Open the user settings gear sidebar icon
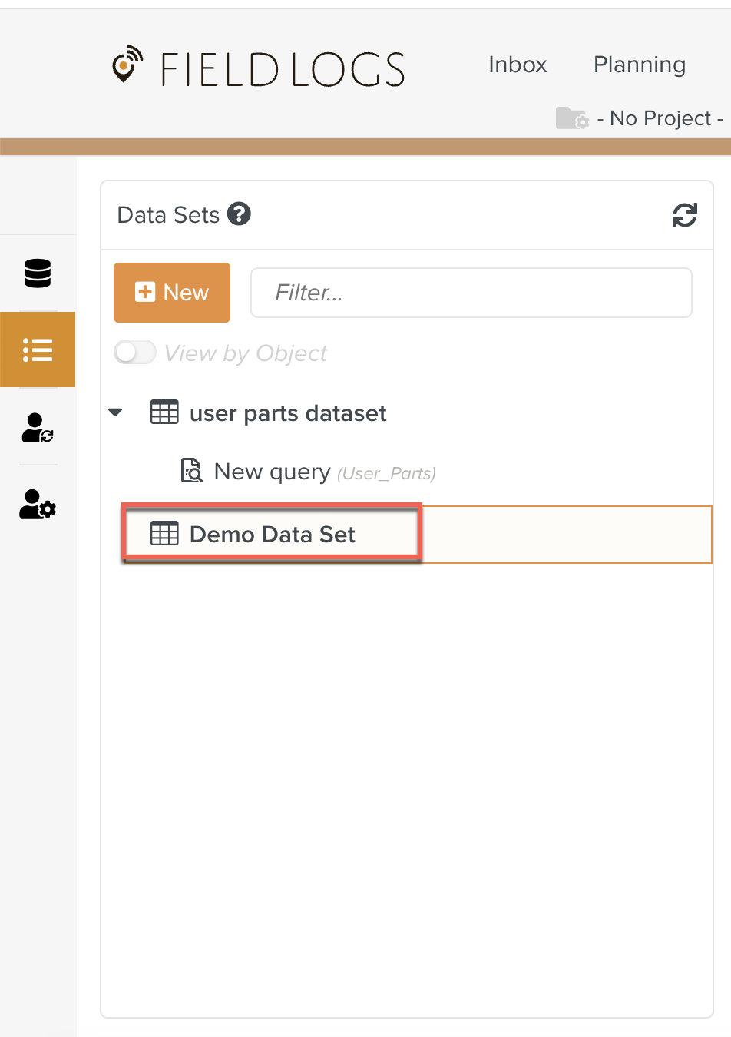731x1037 pixels. point(38,504)
